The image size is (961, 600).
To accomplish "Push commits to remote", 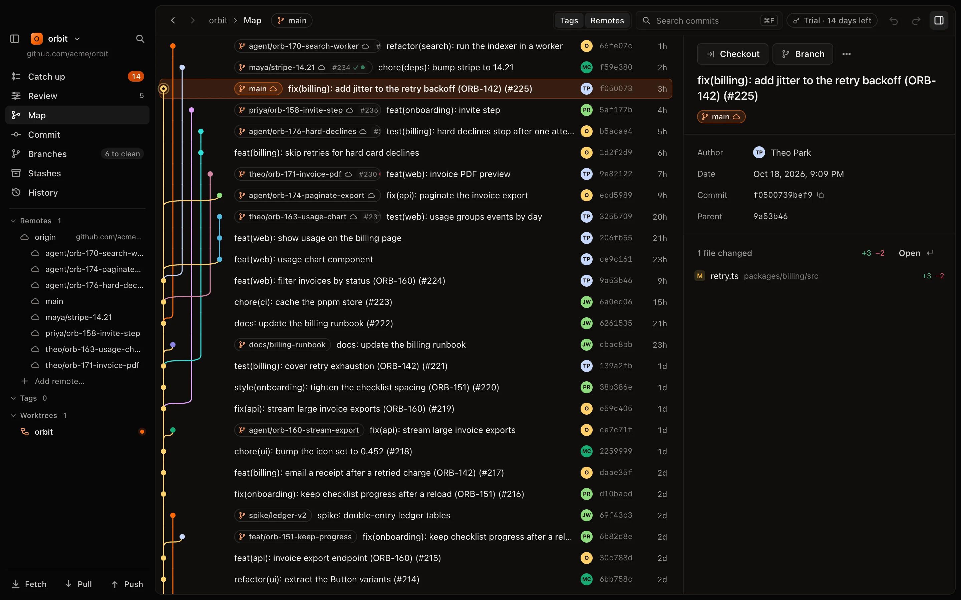I will pos(127,584).
